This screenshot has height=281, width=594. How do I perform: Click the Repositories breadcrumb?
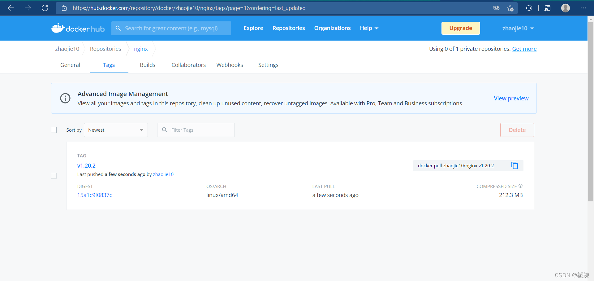click(x=105, y=49)
